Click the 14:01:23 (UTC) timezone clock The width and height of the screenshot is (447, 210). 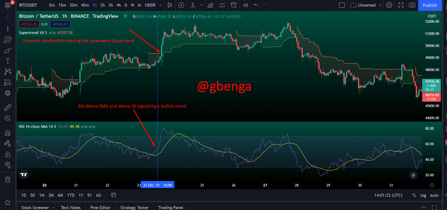[388, 195]
